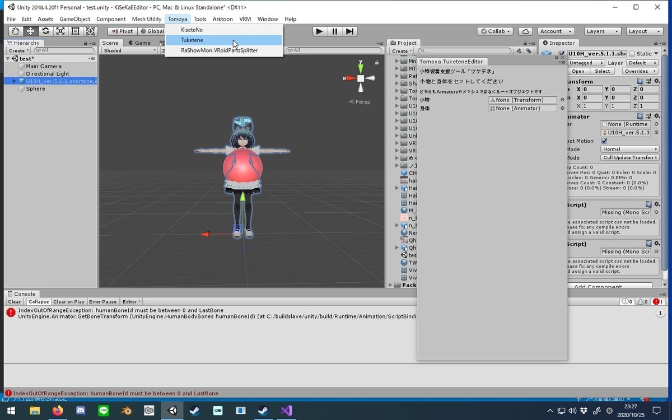The image size is (672, 420).
Task: Click the Project search-by-label tag icon
Action: [x=528, y=50]
